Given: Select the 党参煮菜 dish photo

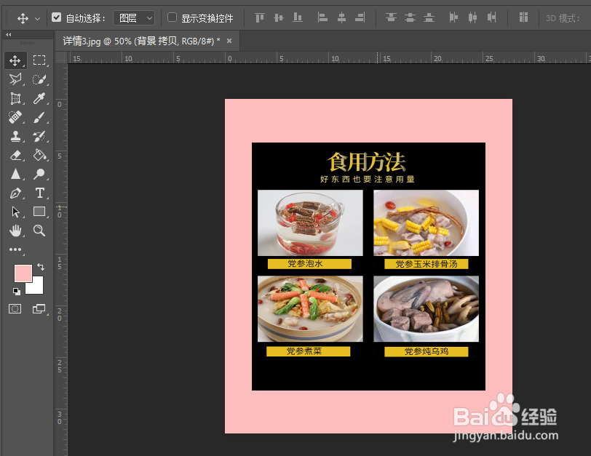Looking at the screenshot, I should pos(310,309).
